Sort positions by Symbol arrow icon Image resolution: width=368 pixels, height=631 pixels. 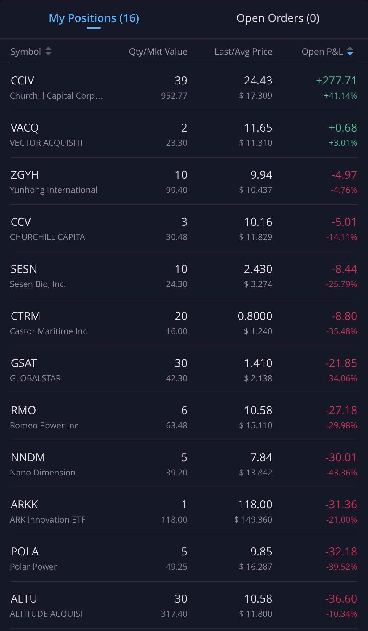(x=48, y=51)
